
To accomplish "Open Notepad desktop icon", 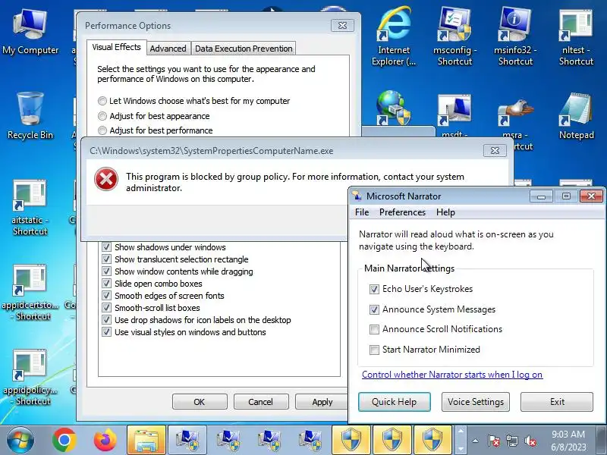I will click(x=576, y=116).
